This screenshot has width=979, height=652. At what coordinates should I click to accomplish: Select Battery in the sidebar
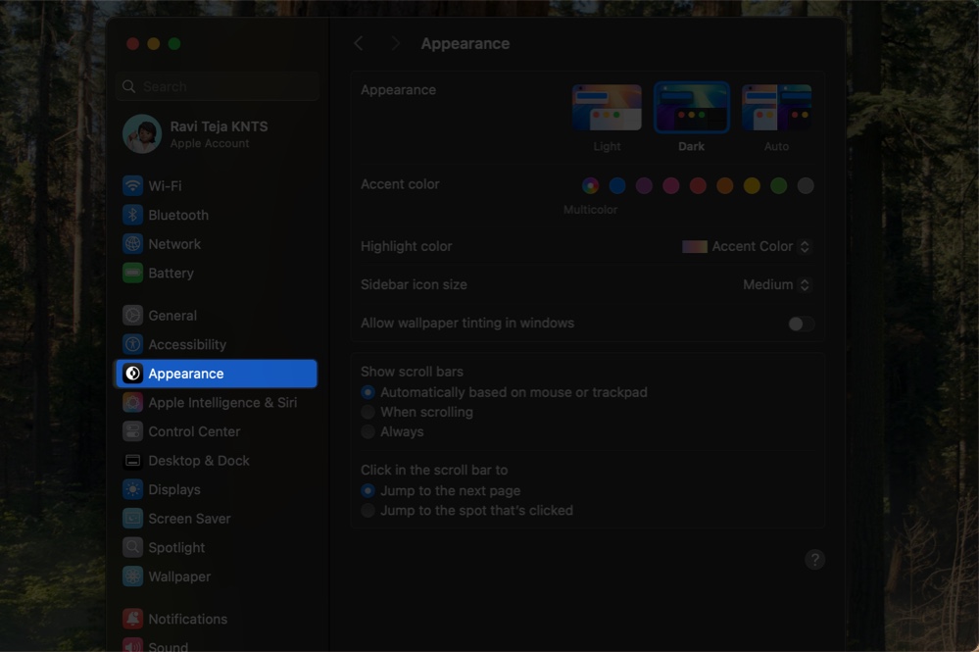171,273
